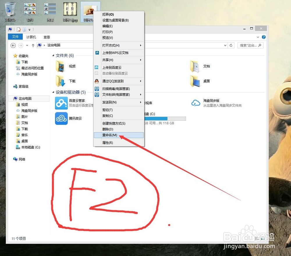
Task: Open 淘盘同步版 cloud icon in main pane
Action: pyautogui.click(x=196, y=103)
